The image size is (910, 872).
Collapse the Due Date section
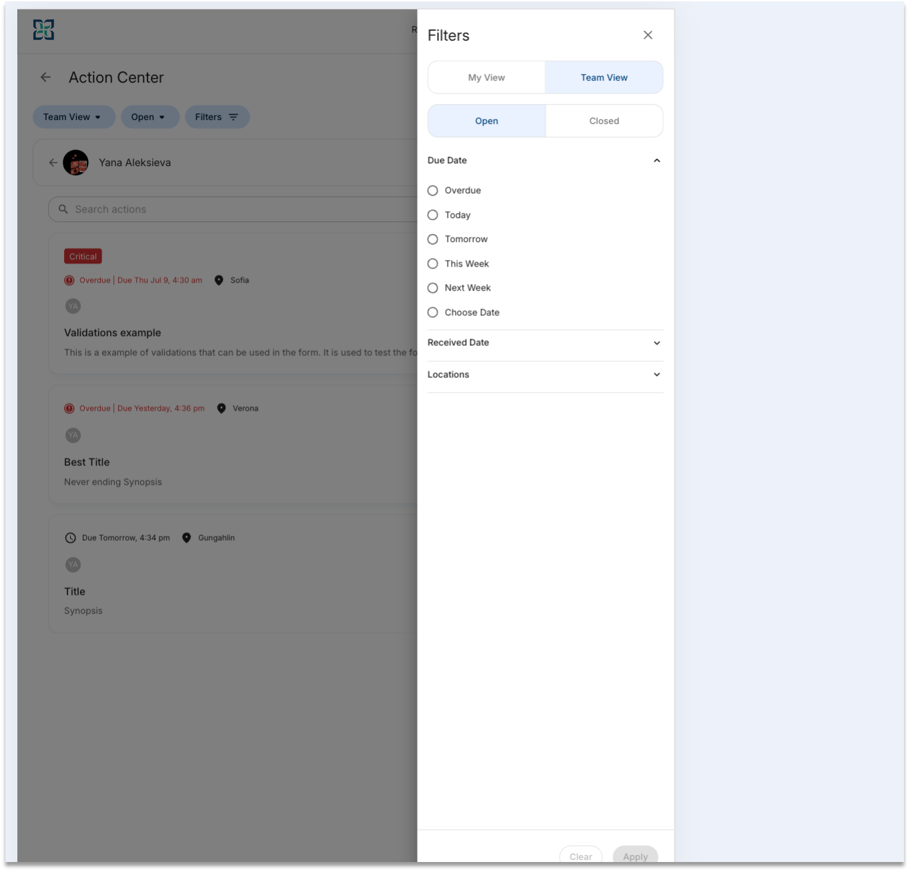pyautogui.click(x=656, y=161)
